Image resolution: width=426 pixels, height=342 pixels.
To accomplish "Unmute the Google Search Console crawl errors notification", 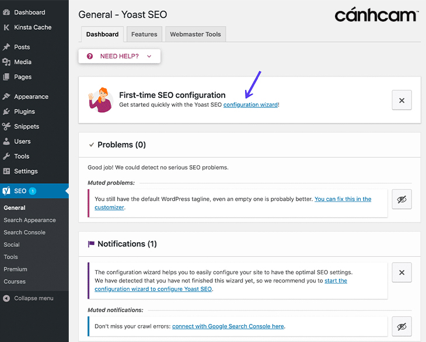I will click(402, 326).
